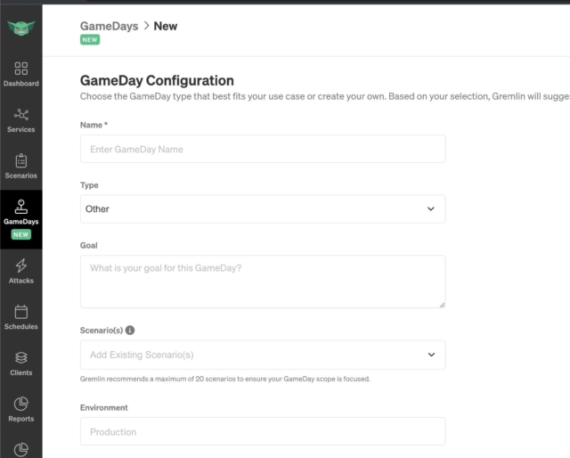Click the 'Choose the GameDay type' description text

click(325, 96)
